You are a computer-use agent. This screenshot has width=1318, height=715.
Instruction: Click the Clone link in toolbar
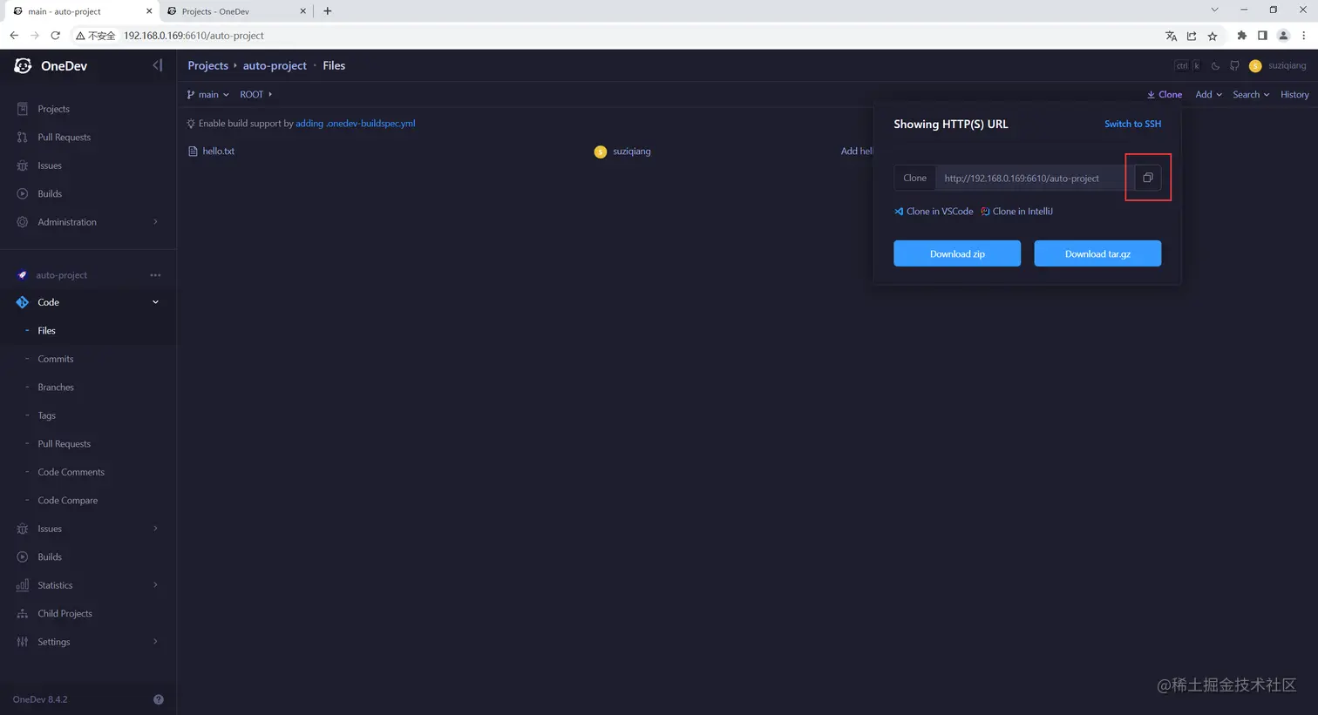tap(1165, 94)
